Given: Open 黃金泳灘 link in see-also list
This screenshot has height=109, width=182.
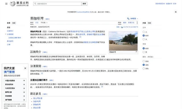Looking at the screenshot, I should [x=37, y=108].
